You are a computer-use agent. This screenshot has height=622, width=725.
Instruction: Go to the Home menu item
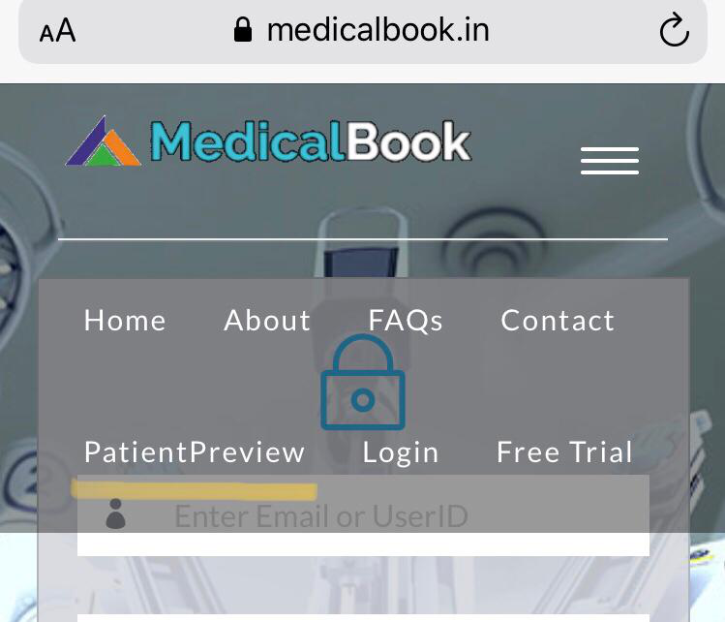click(x=125, y=321)
